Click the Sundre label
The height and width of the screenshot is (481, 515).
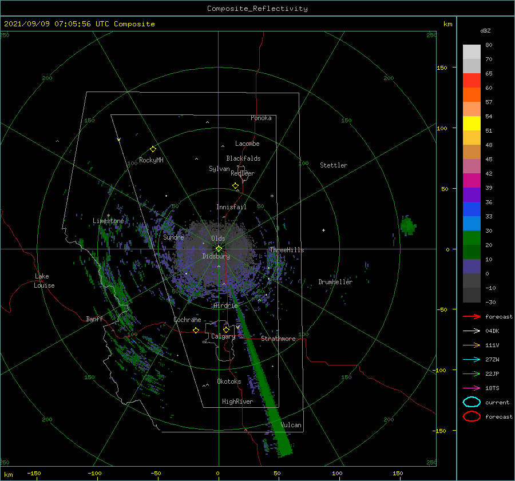point(173,237)
